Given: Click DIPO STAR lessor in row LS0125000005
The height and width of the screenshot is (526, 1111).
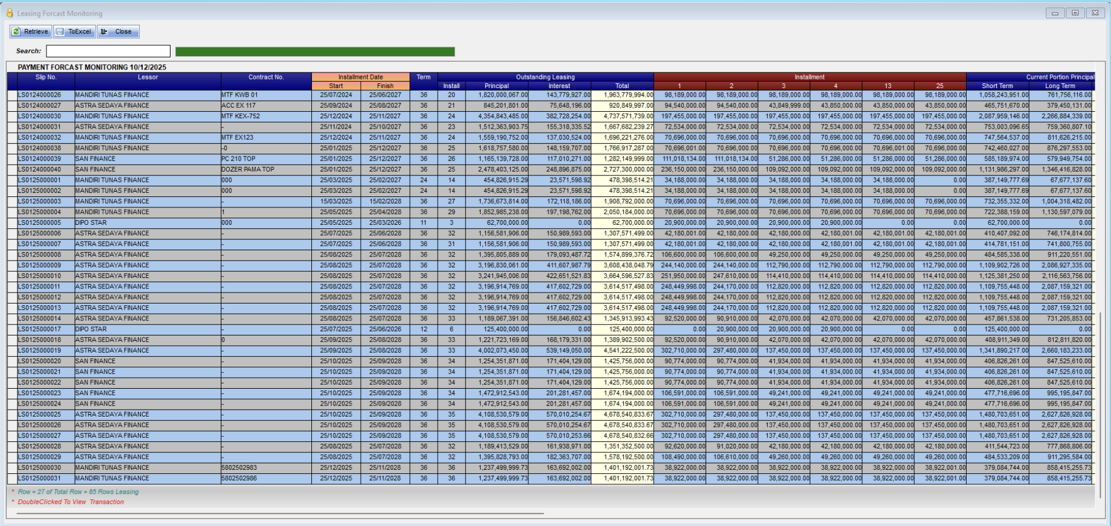Looking at the screenshot, I should click(91, 223).
